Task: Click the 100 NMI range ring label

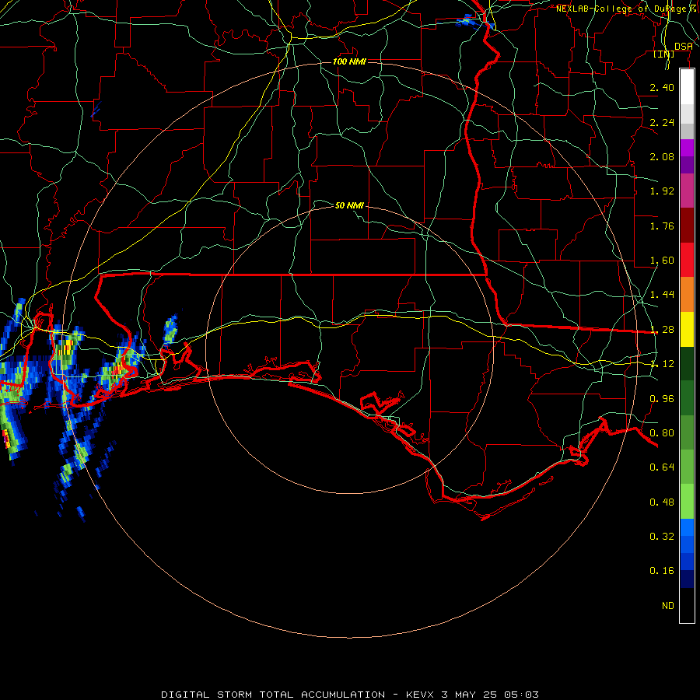Action: click(349, 61)
